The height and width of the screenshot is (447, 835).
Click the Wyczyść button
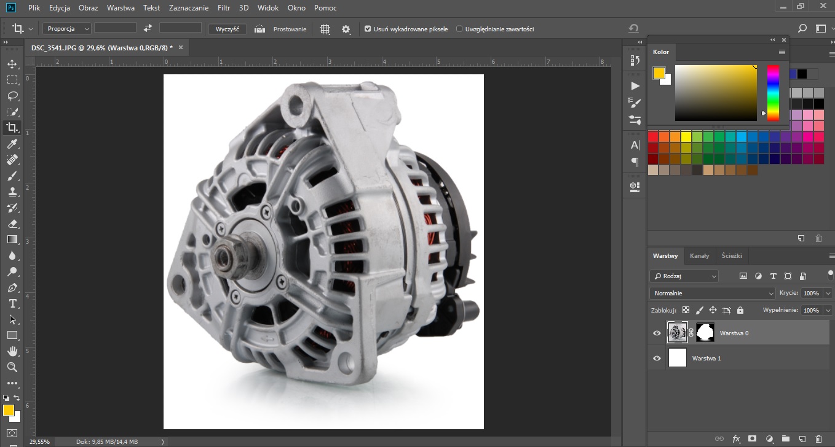pos(227,29)
